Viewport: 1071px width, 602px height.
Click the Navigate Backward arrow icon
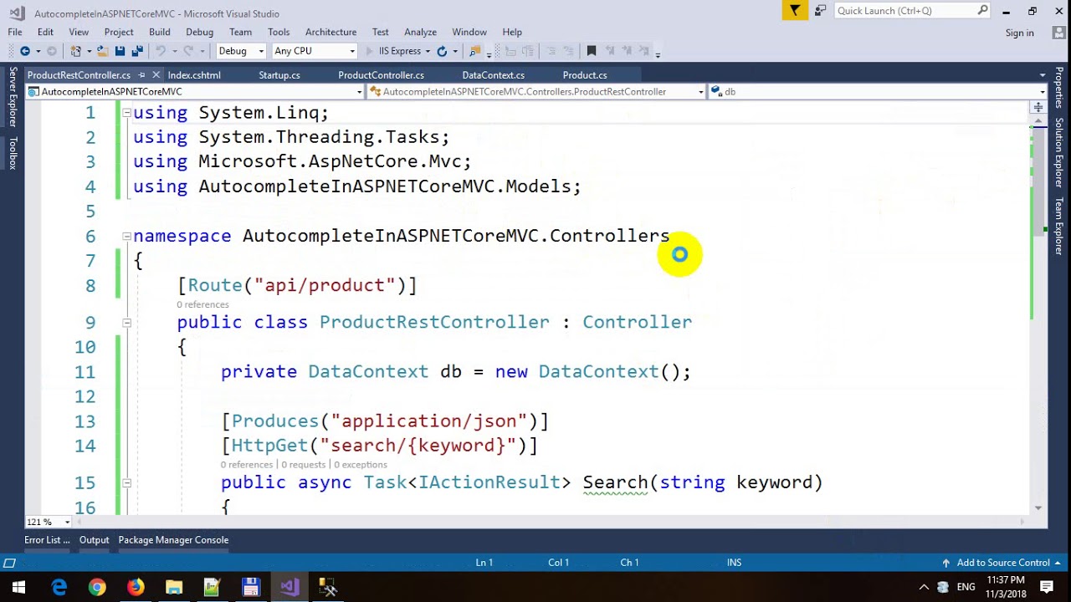(x=24, y=51)
